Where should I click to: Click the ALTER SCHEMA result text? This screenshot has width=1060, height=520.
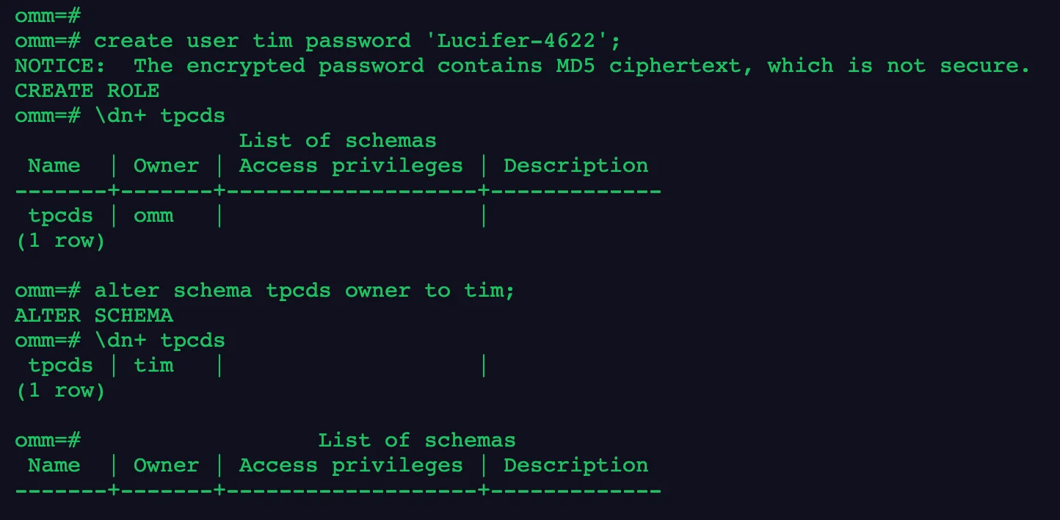tap(93, 315)
